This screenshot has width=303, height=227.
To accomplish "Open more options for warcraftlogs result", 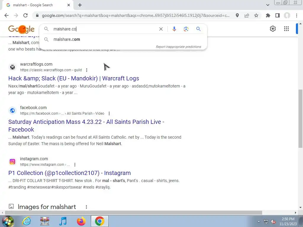I will 87,70.
